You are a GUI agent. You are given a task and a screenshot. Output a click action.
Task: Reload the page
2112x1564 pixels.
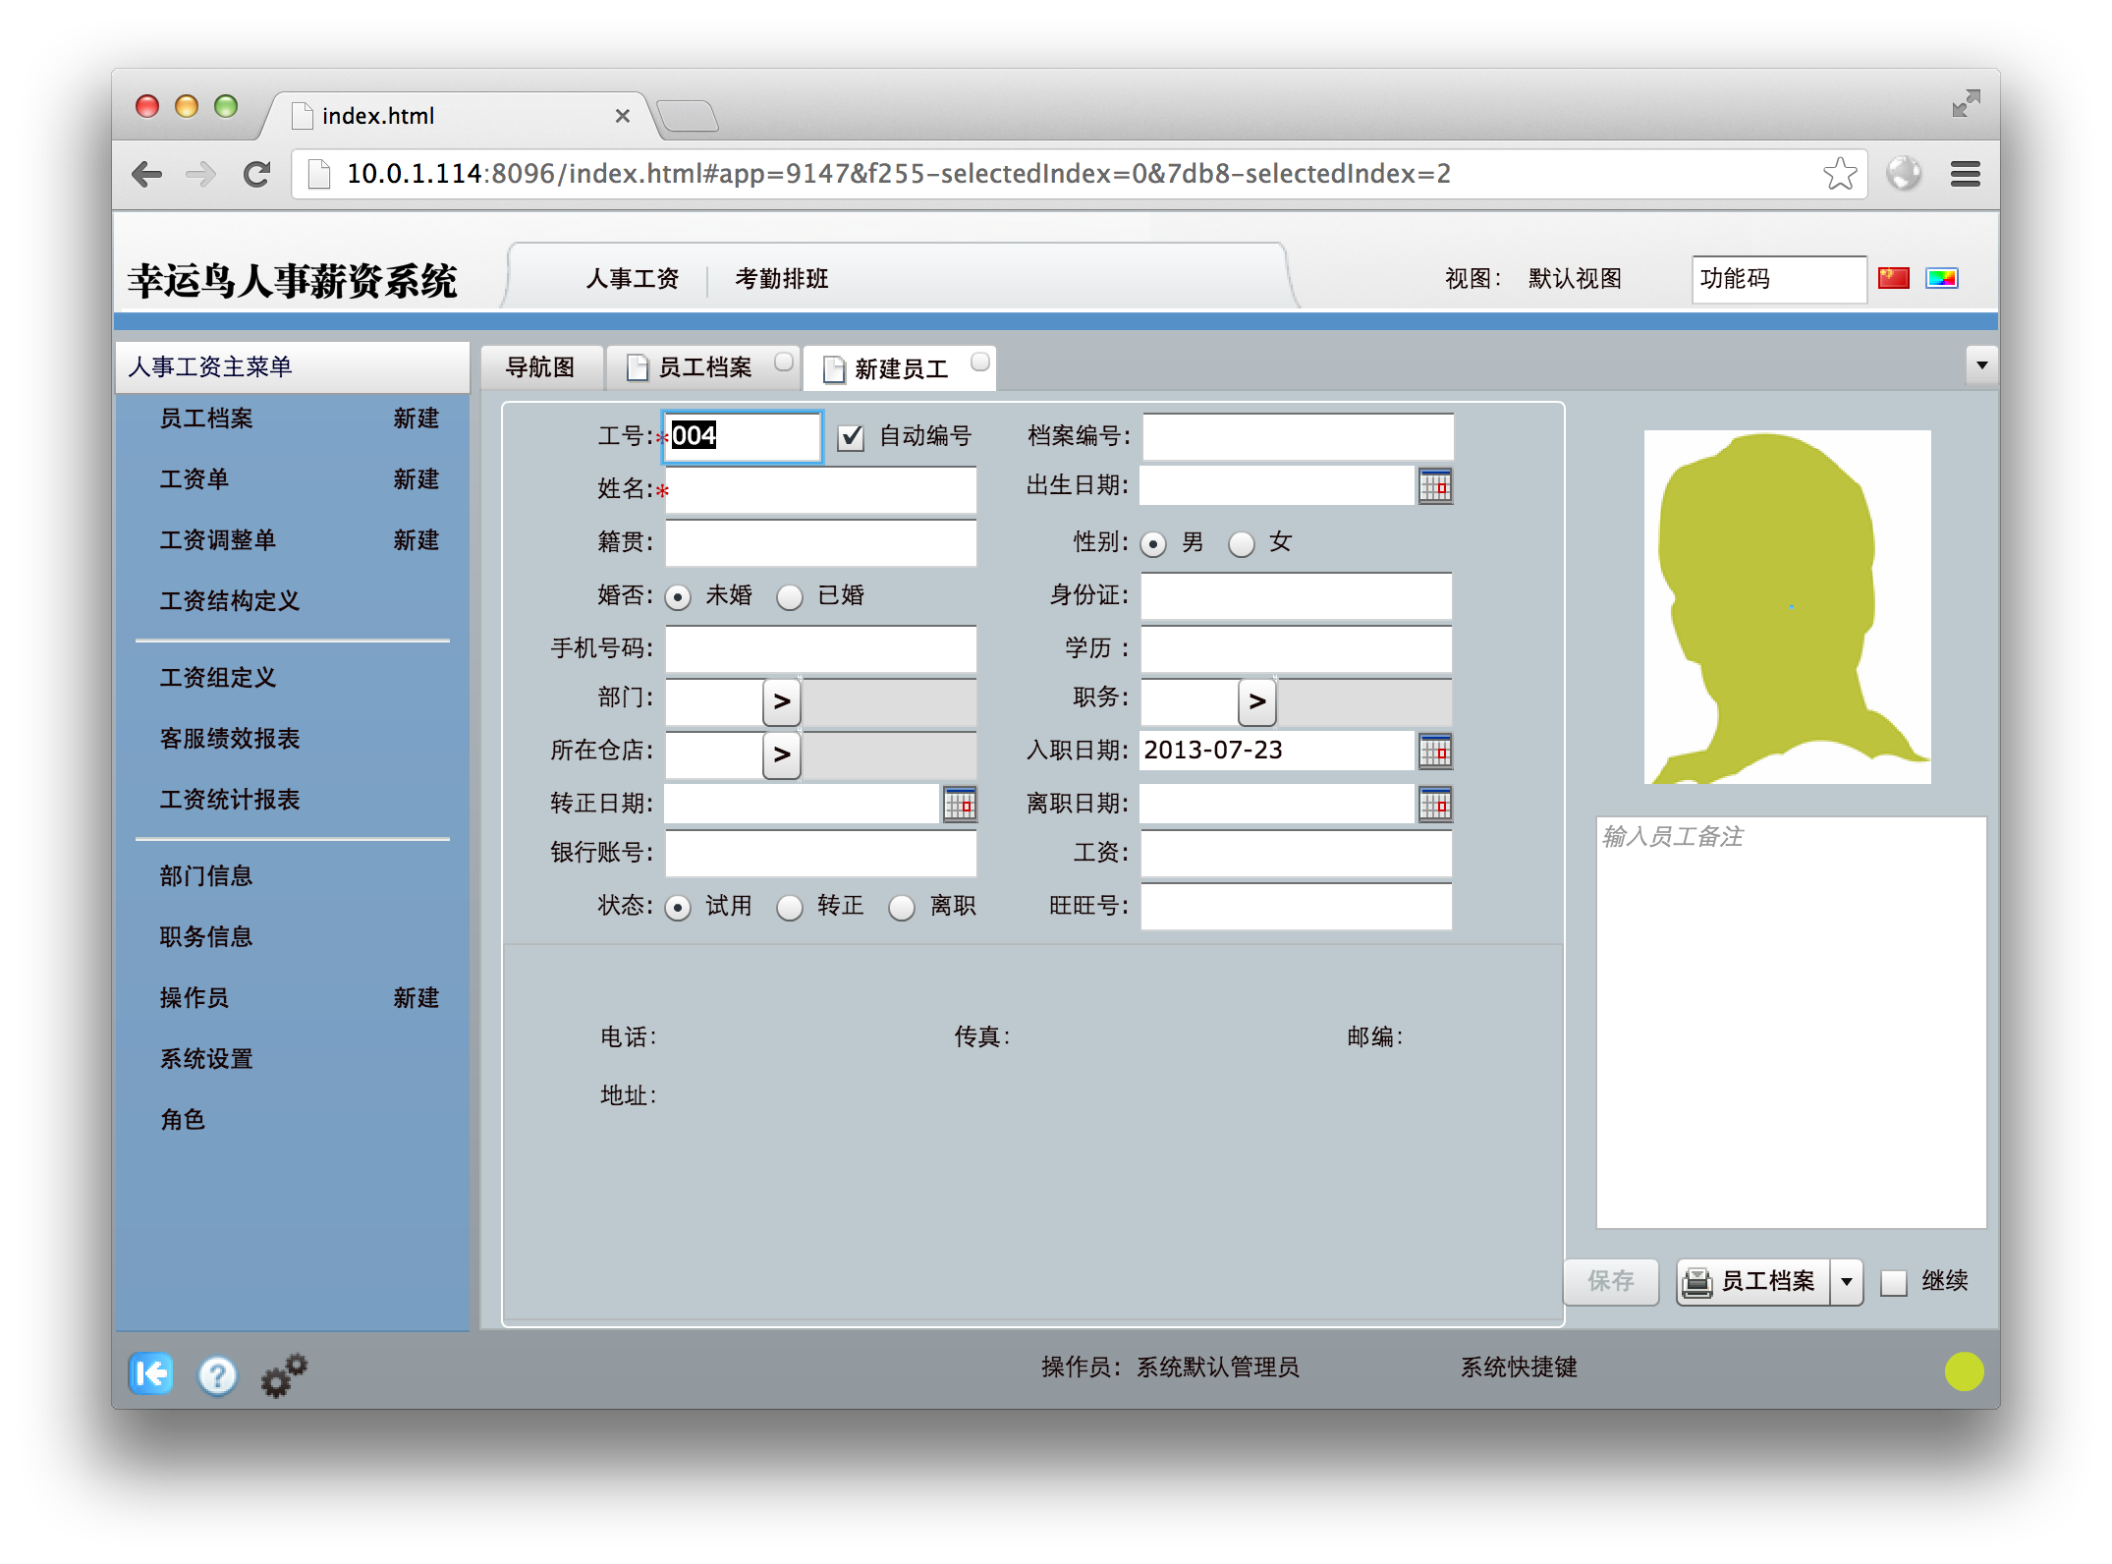pyautogui.click(x=257, y=175)
